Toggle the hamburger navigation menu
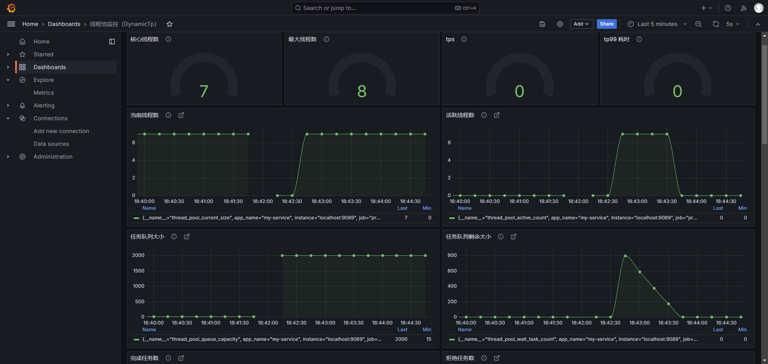The image size is (768, 364). [x=11, y=24]
